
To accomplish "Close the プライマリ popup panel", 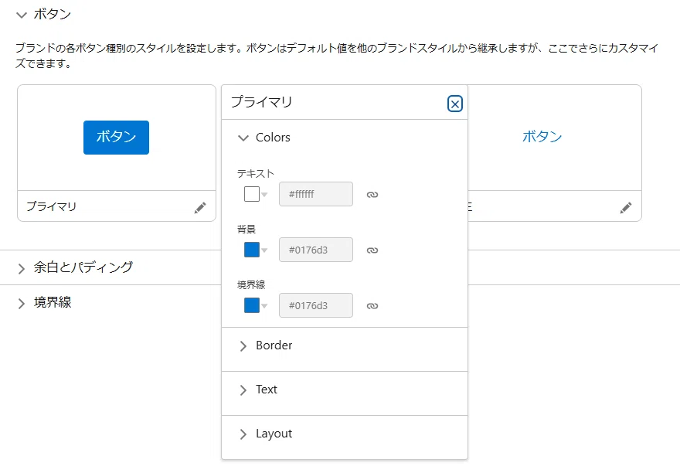I will click(455, 104).
